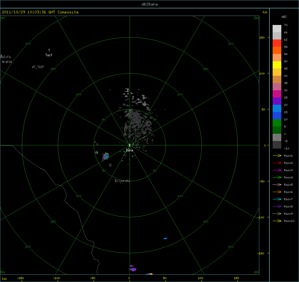Select the Rain5 legend label

point(288,185)
